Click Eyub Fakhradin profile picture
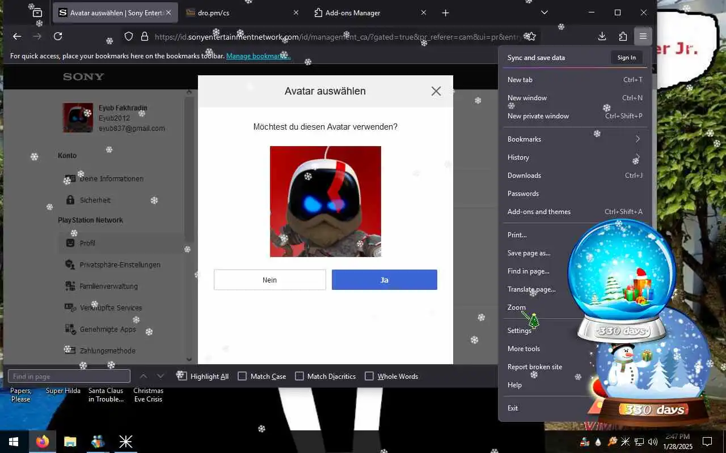726x453 pixels. coord(78,118)
